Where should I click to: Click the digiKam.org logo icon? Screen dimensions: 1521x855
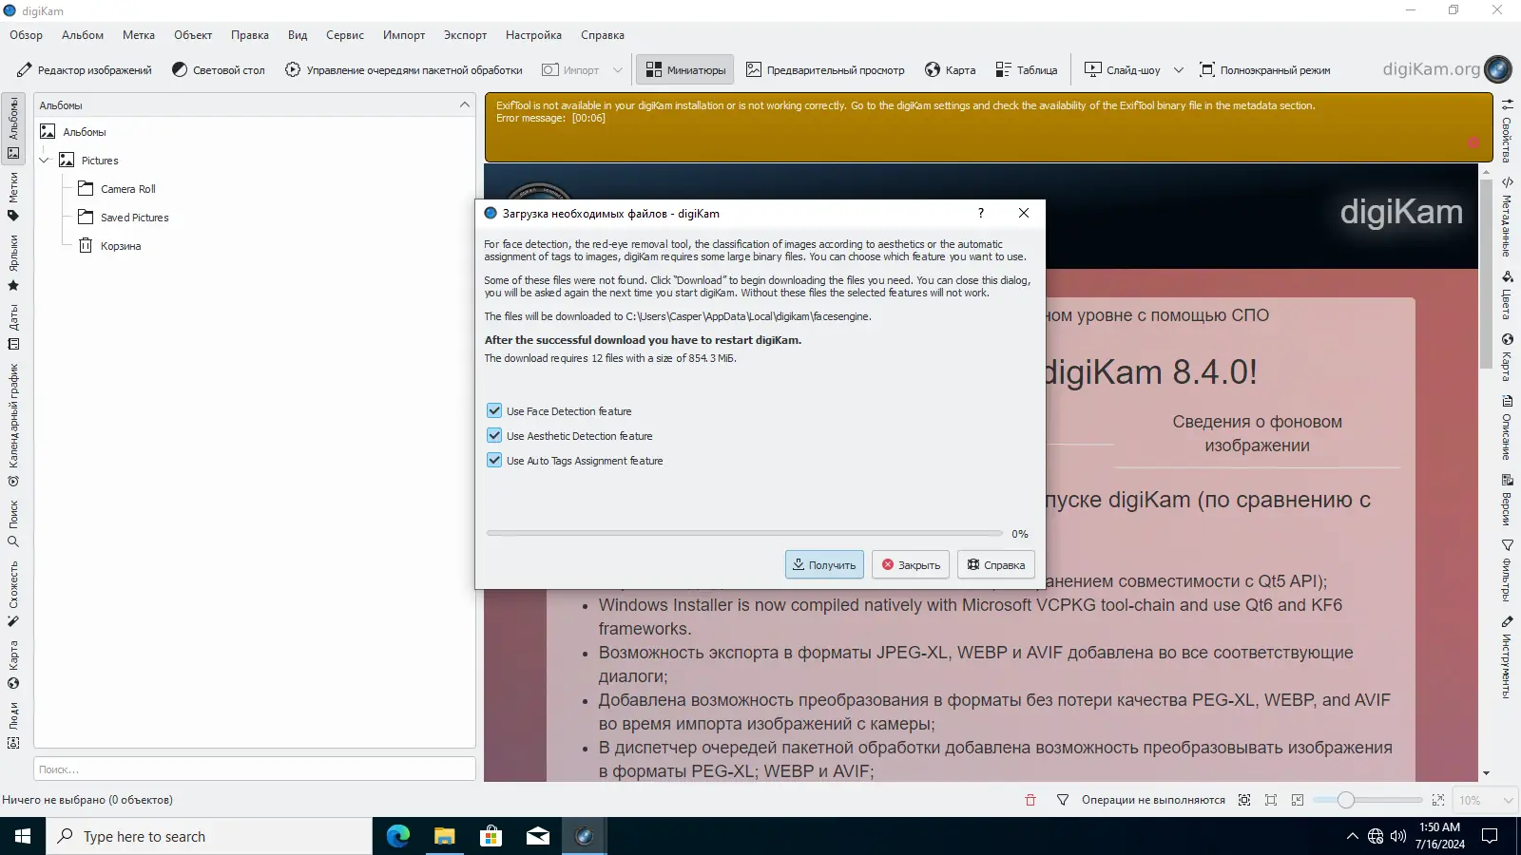coord(1497,69)
